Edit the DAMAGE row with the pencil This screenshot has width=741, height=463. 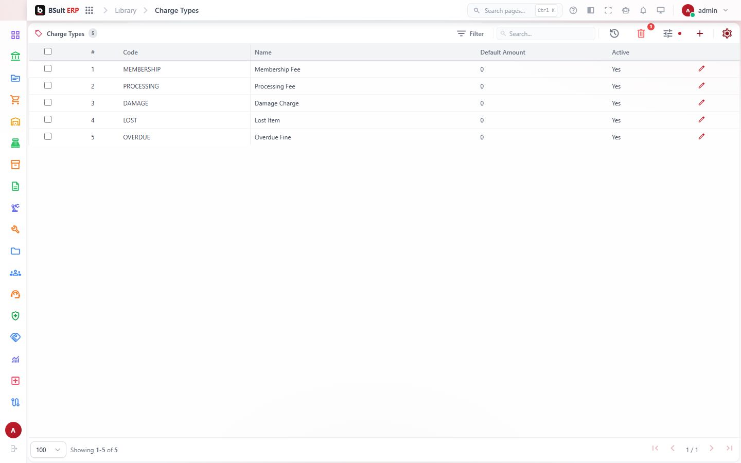[x=701, y=102]
